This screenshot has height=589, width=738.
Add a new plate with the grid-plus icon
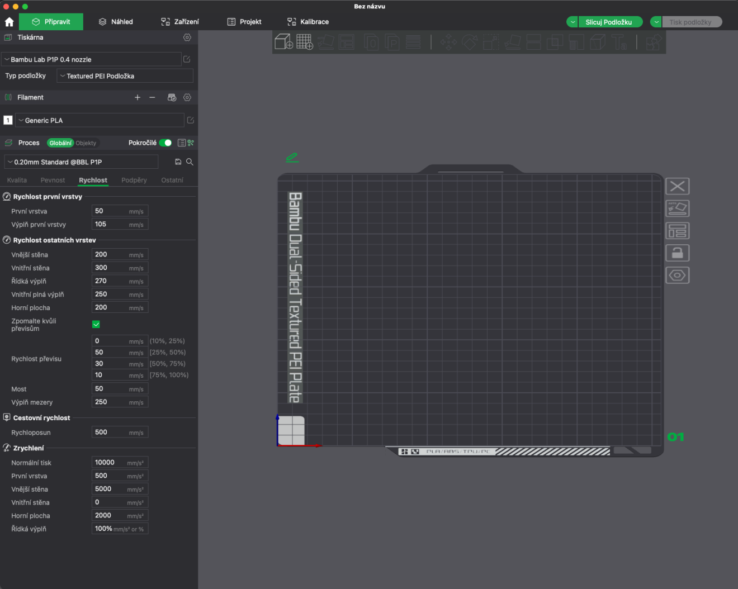click(x=305, y=42)
